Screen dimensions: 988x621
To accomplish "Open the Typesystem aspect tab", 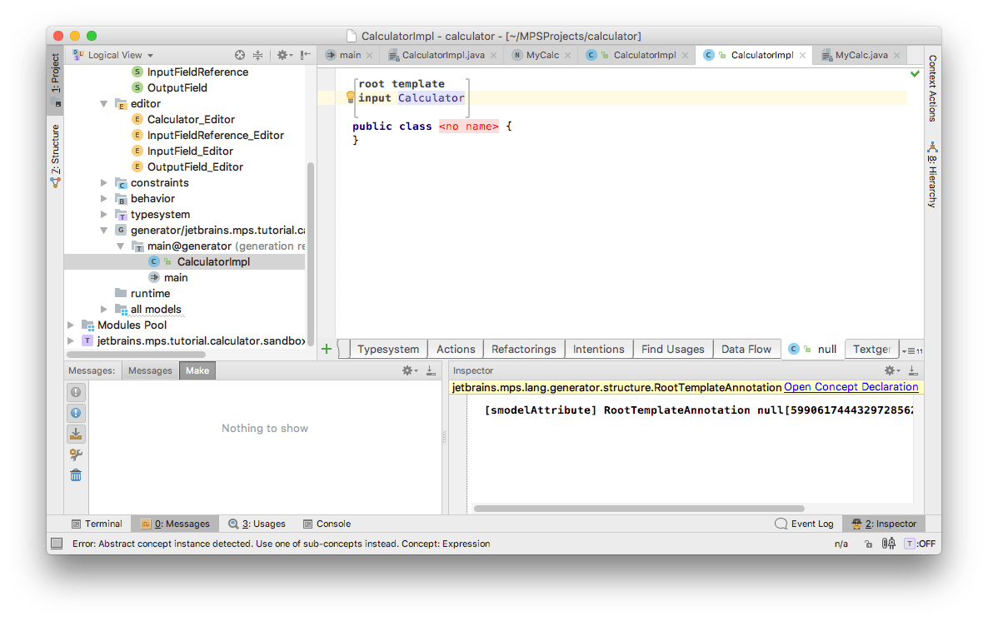I will click(x=387, y=349).
